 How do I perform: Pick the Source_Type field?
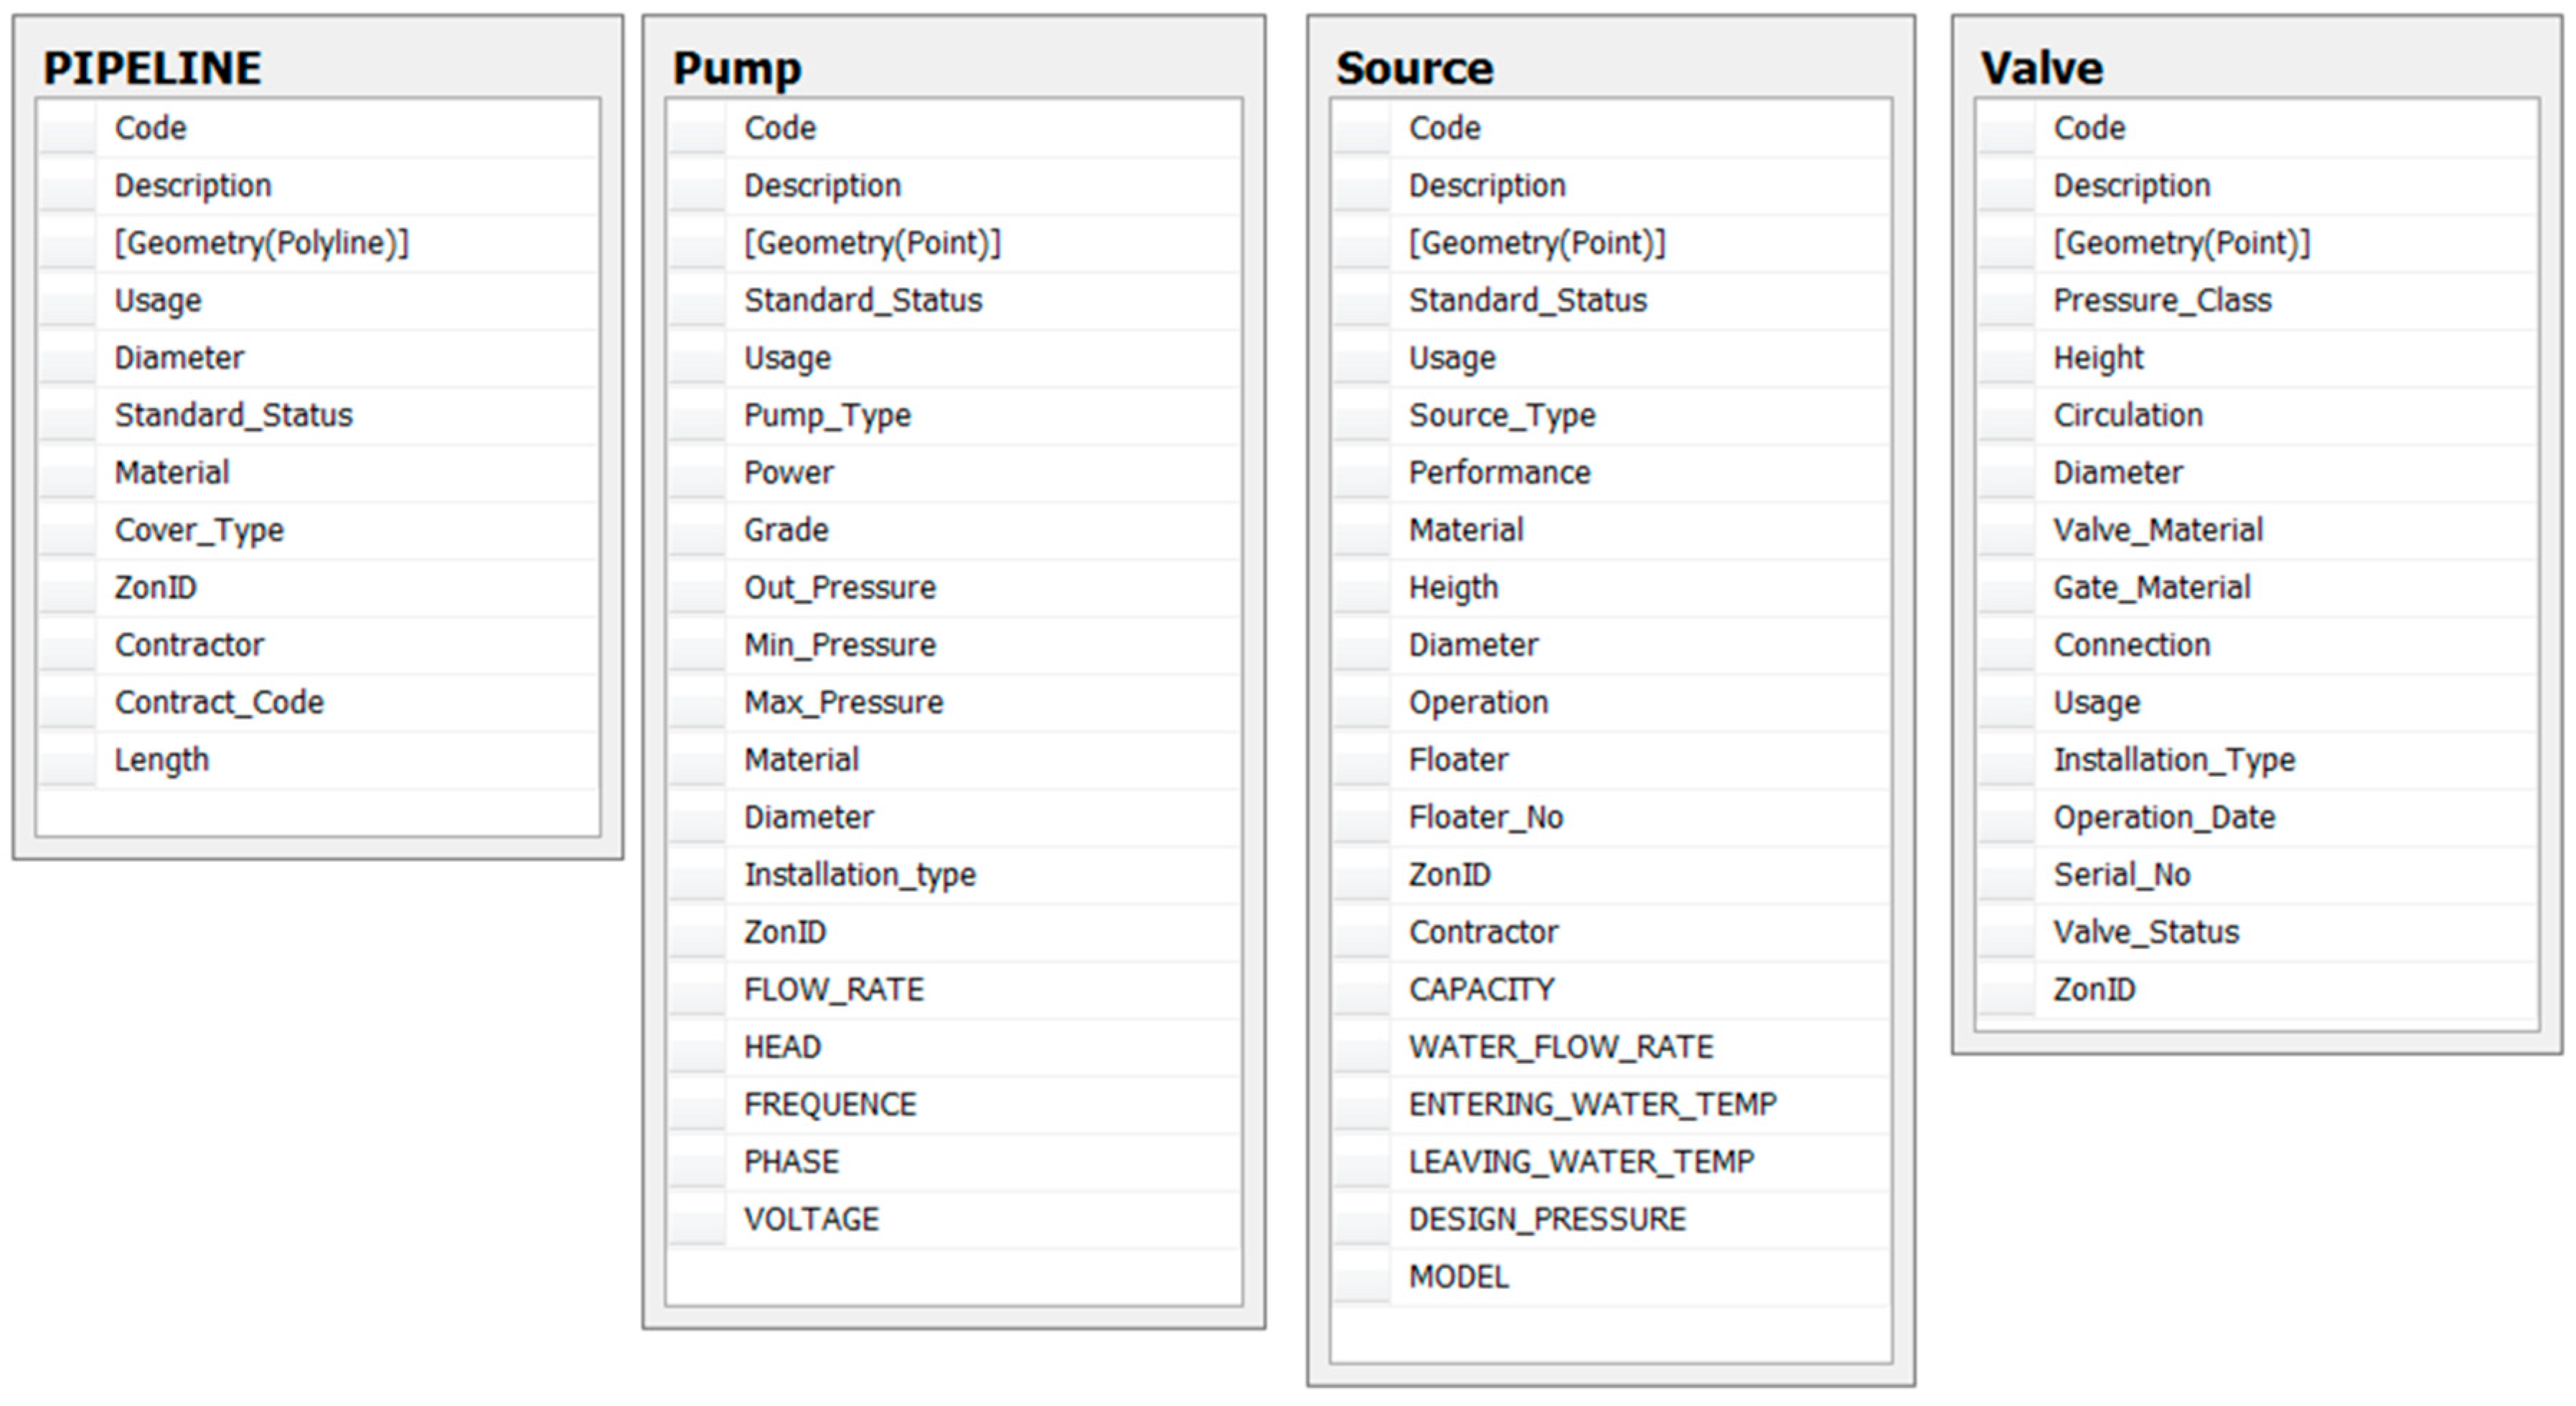click(1501, 415)
